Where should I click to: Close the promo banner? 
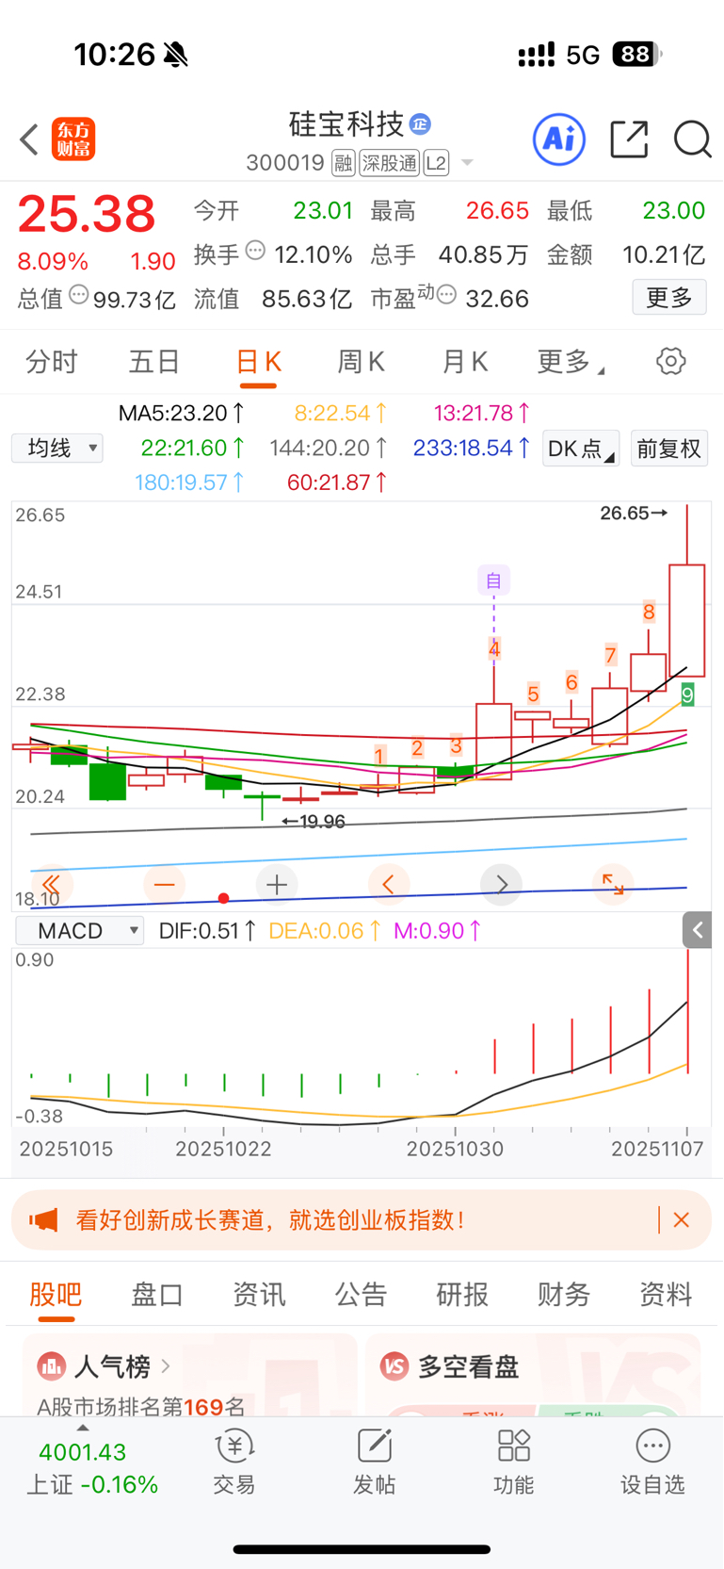[x=682, y=1220]
